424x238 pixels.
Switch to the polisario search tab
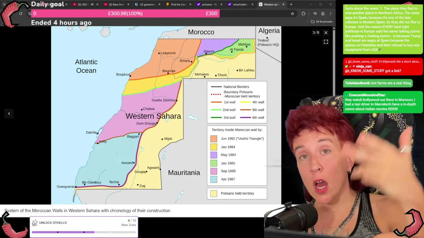click(x=207, y=5)
